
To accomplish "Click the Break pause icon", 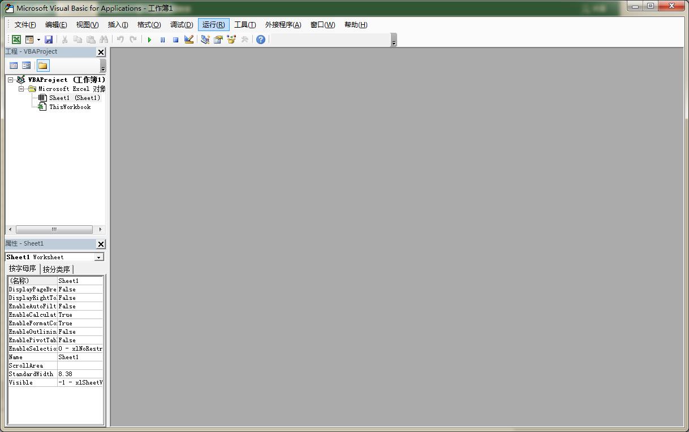I will tap(162, 40).
